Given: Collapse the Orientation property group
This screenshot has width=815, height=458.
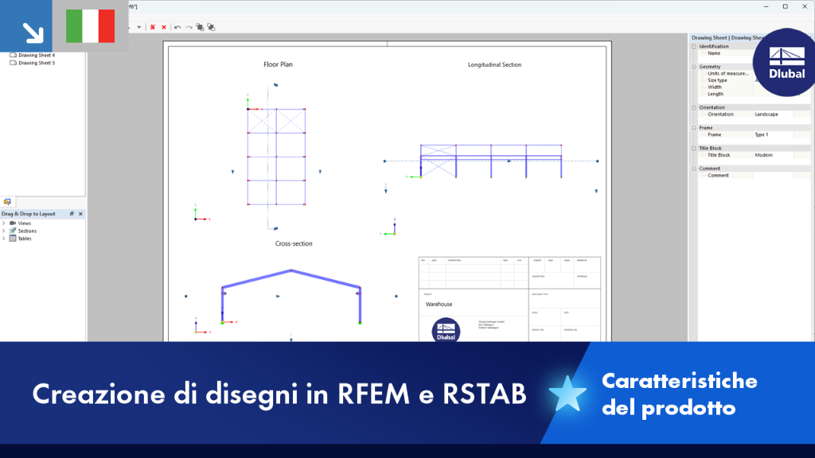Looking at the screenshot, I should pyautogui.click(x=694, y=107).
